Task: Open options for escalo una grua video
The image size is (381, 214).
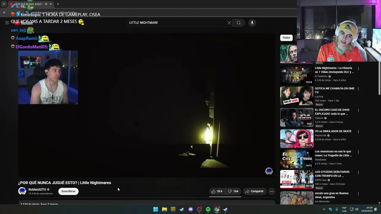Action: click(x=358, y=194)
